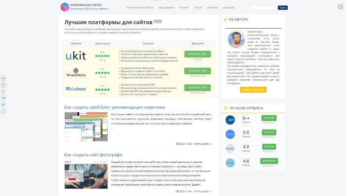
Task: Click the green UKIT.COM button
Action: [x=269, y=118]
